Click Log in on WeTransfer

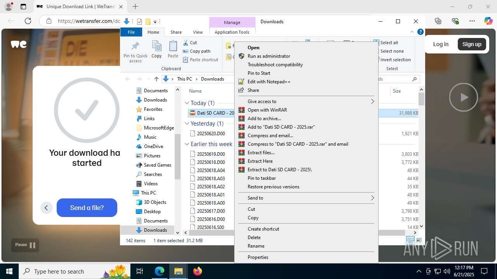tap(441, 44)
